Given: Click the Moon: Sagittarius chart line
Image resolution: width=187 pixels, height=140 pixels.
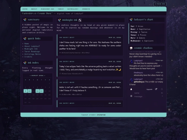Looking at the screenshot, I should pos(140,29).
